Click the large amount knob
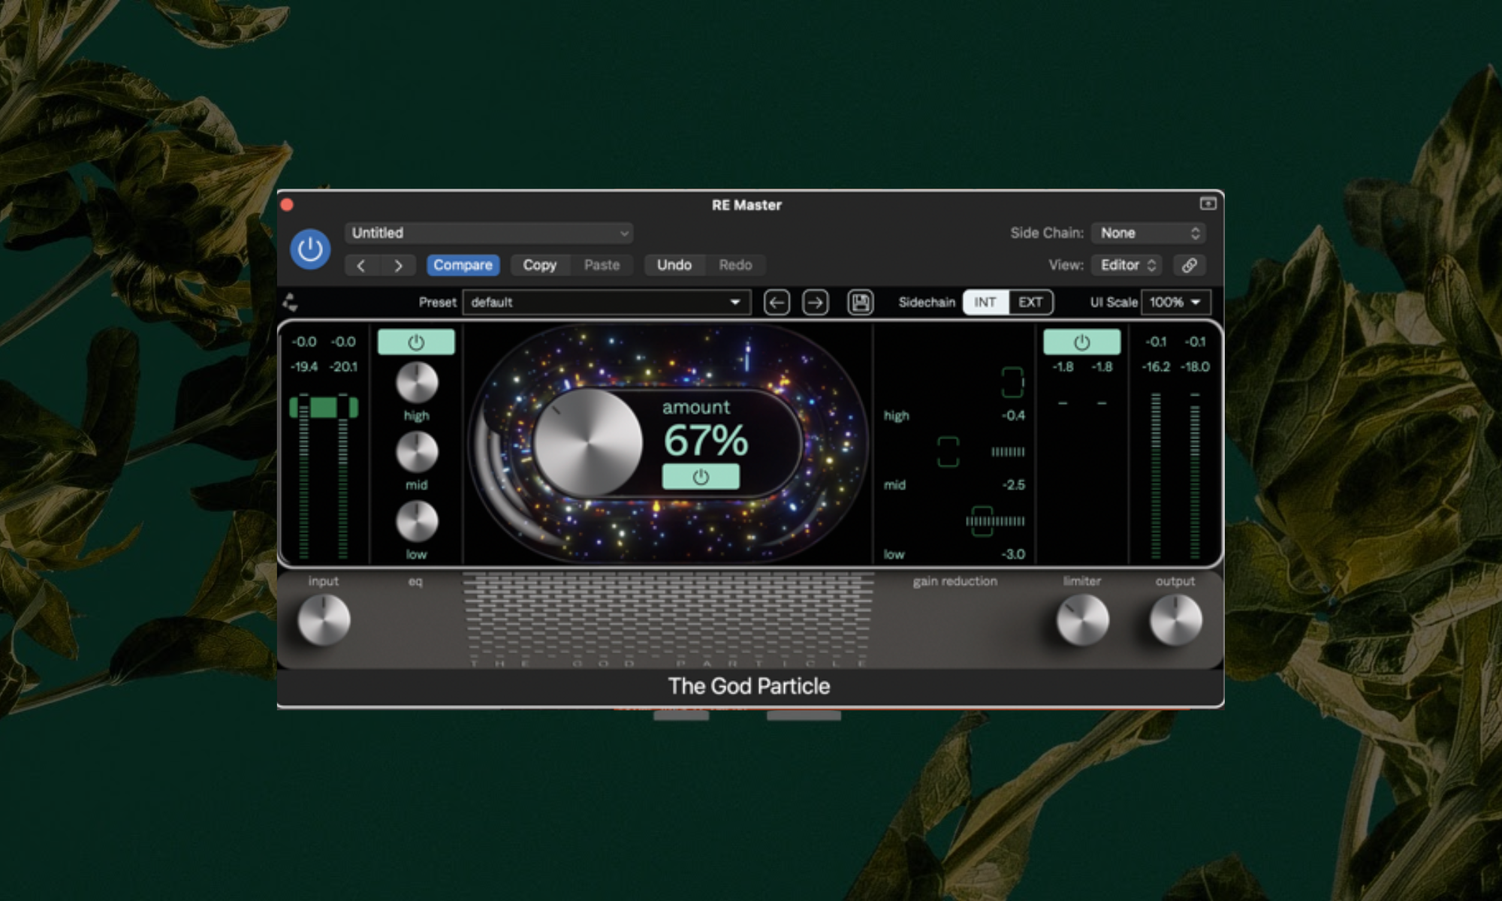1502x901 pixels. tap(587, 442)
